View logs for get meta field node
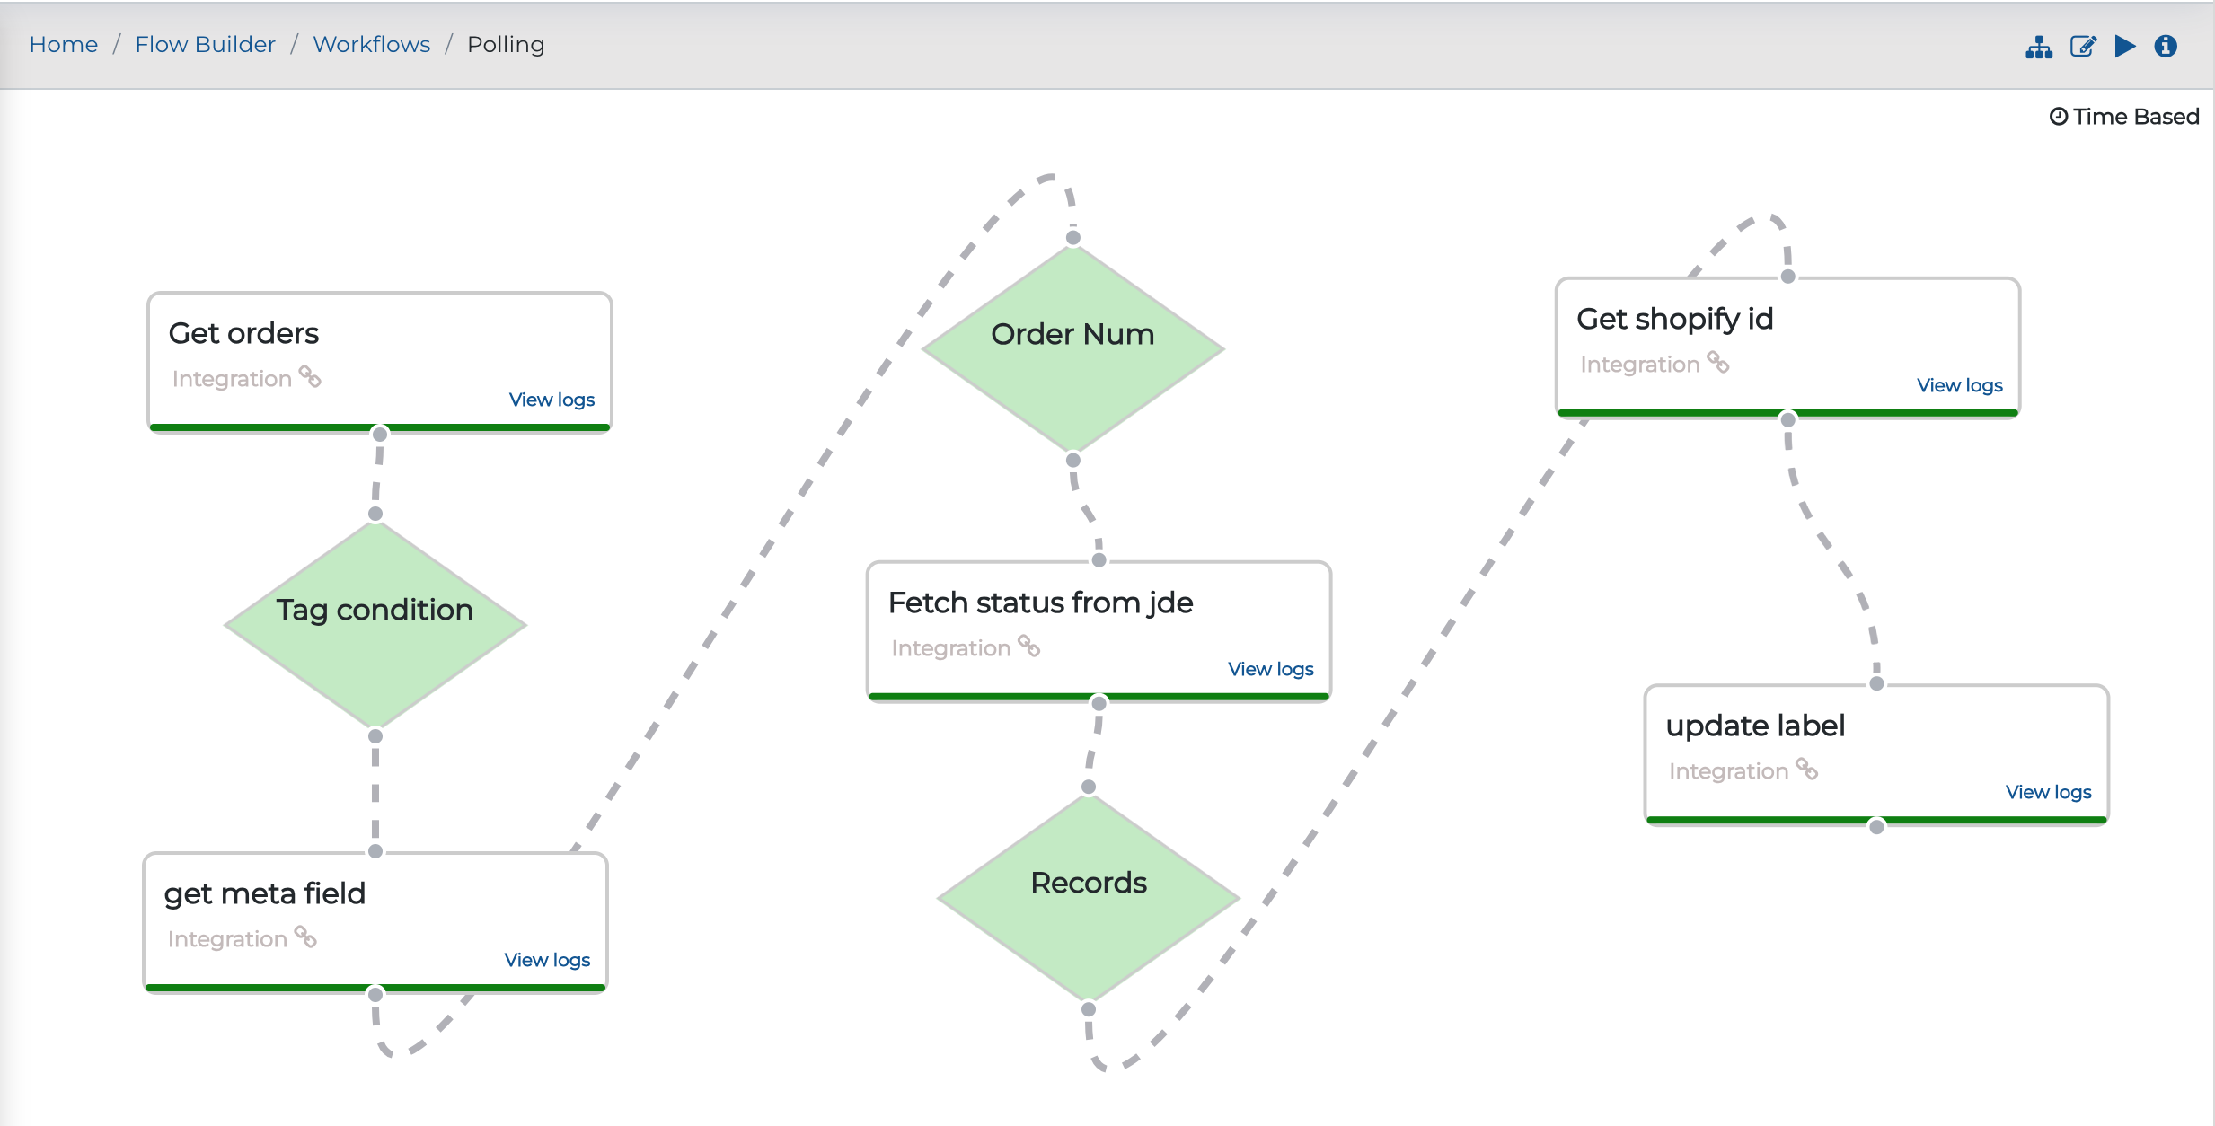2215x1126 pixels. coord(547,960)
